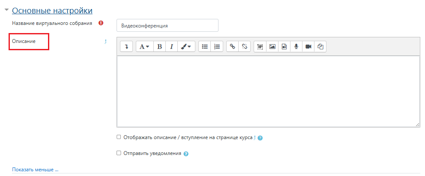The image size is (425, 176).
Task: Click the record video camera icon
Action: tap(308, 47)
